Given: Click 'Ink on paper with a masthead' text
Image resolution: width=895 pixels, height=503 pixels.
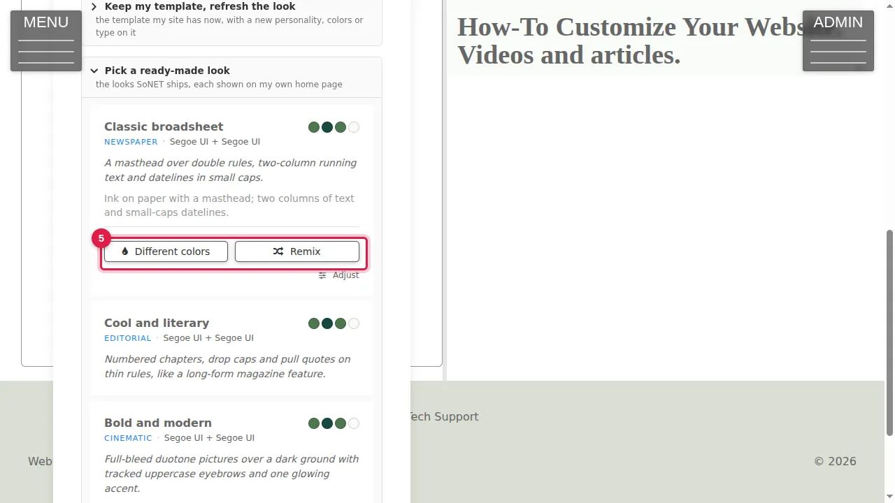Looking at the screenshot, I should [x=229, y=205].
